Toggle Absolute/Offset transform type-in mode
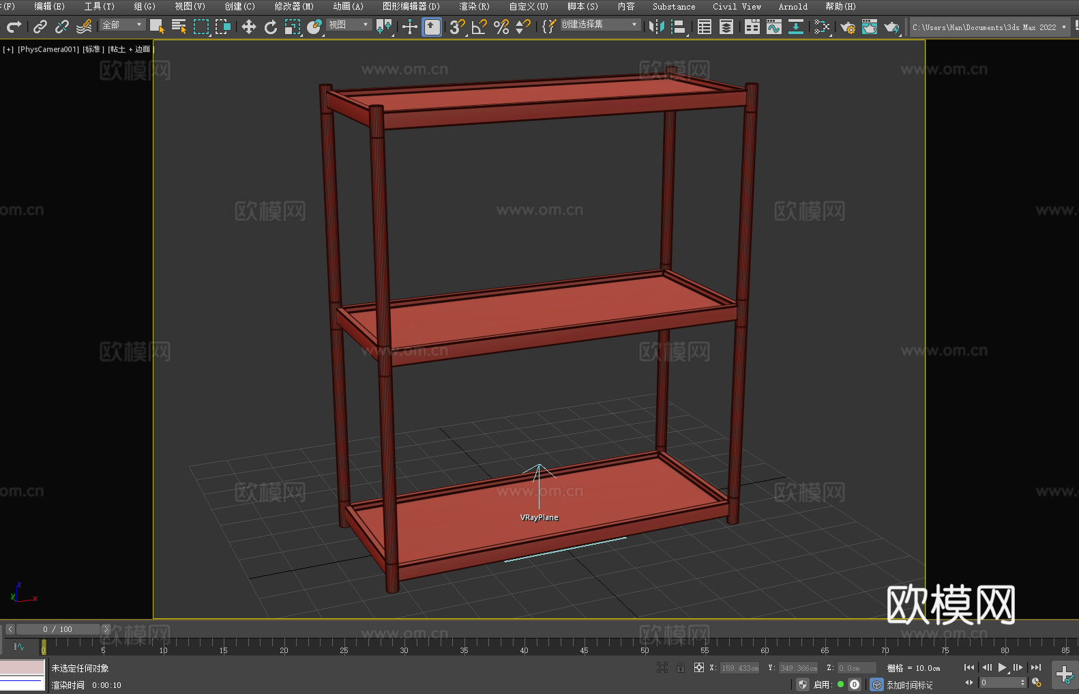 [x=699, y=667]
